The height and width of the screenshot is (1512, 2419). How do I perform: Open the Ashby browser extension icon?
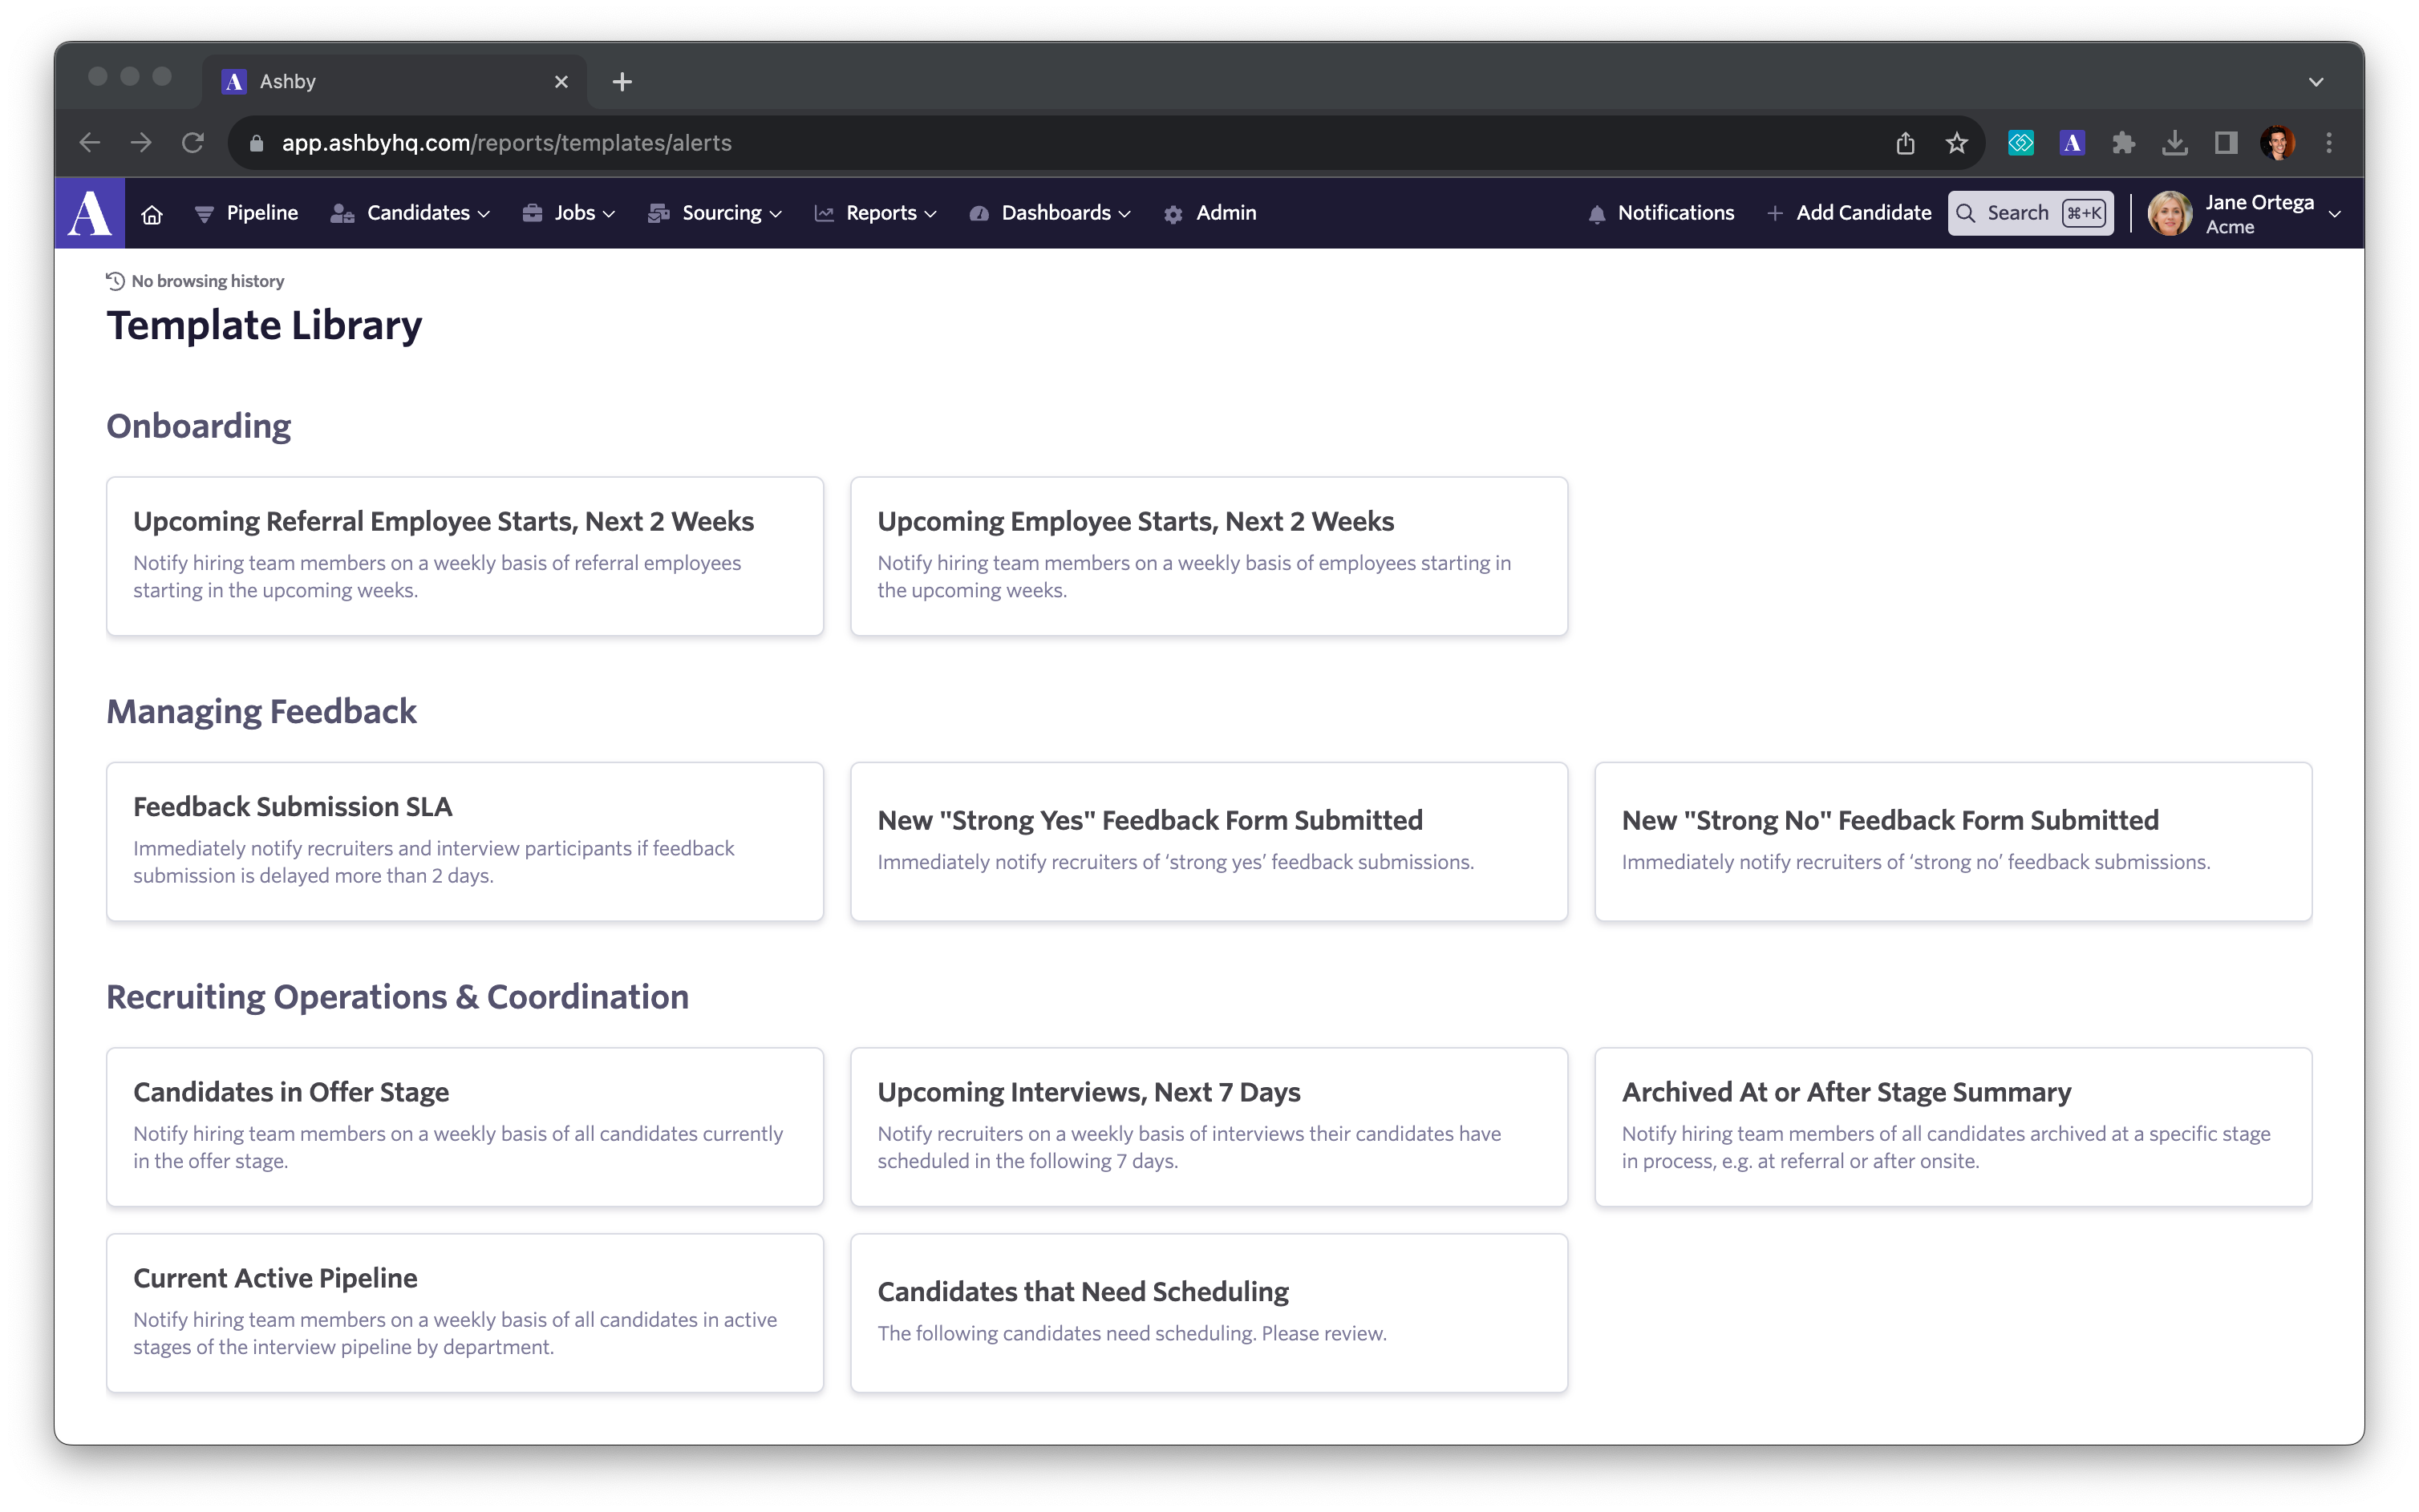click(2072, 143)
